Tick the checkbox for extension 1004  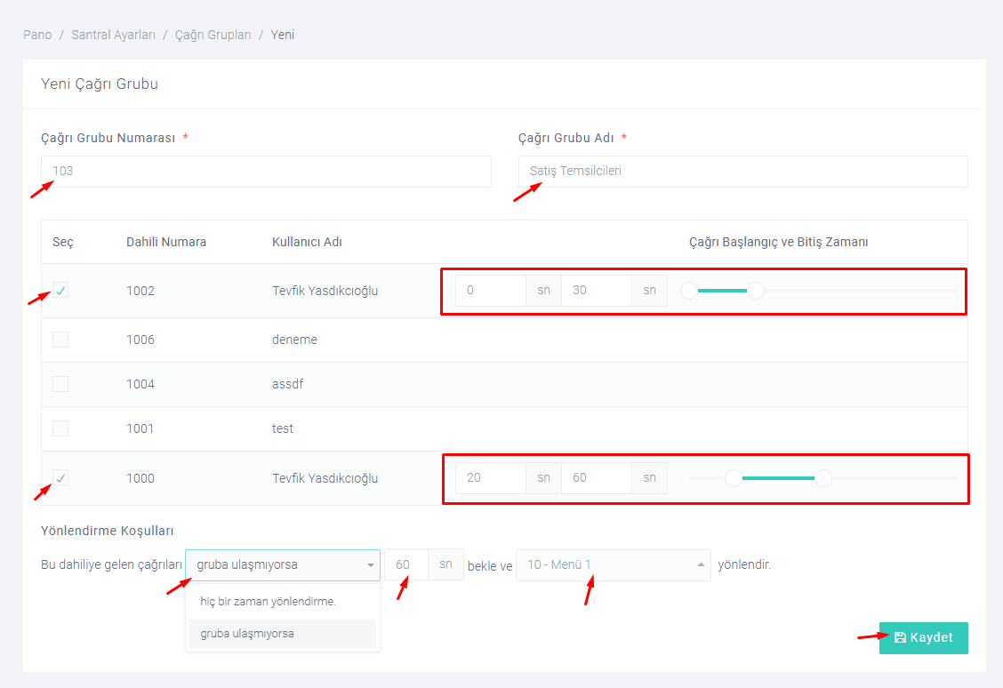(x=60, y=384)
